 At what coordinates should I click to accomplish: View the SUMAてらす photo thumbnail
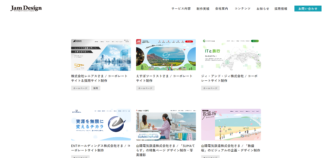point(166,125)
